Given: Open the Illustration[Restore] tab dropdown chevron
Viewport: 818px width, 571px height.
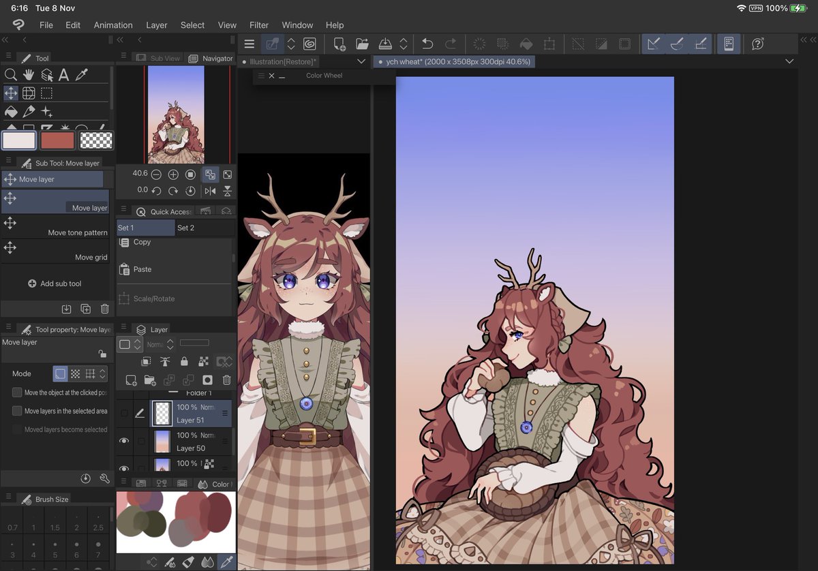Looking at the screenshot, I should (x=361, y=60).
